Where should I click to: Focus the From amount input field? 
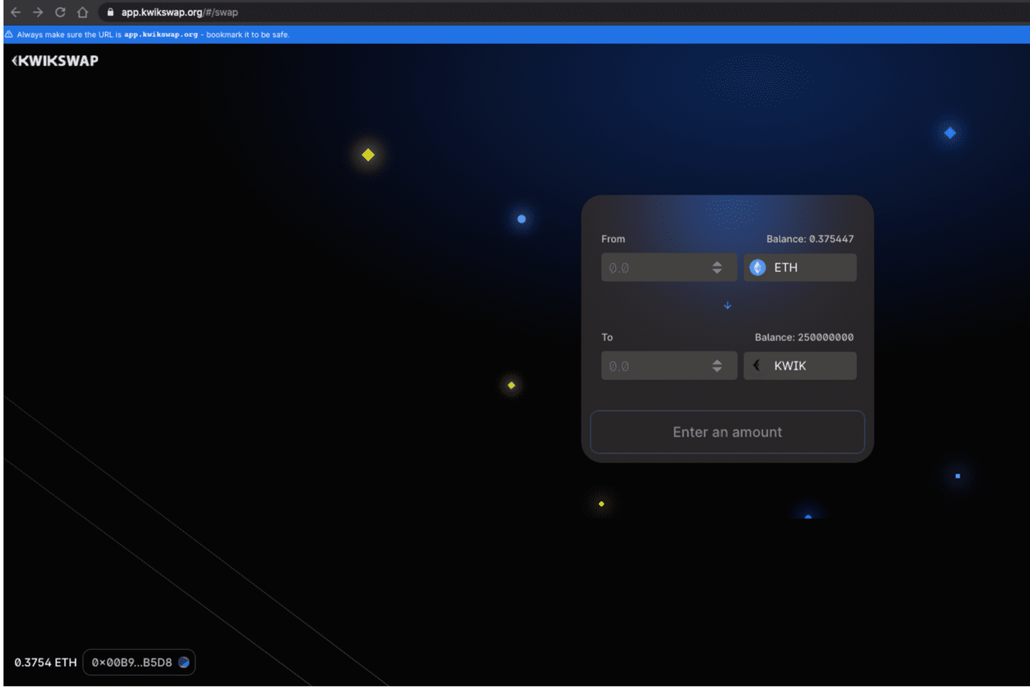click(x=654, y=268)
